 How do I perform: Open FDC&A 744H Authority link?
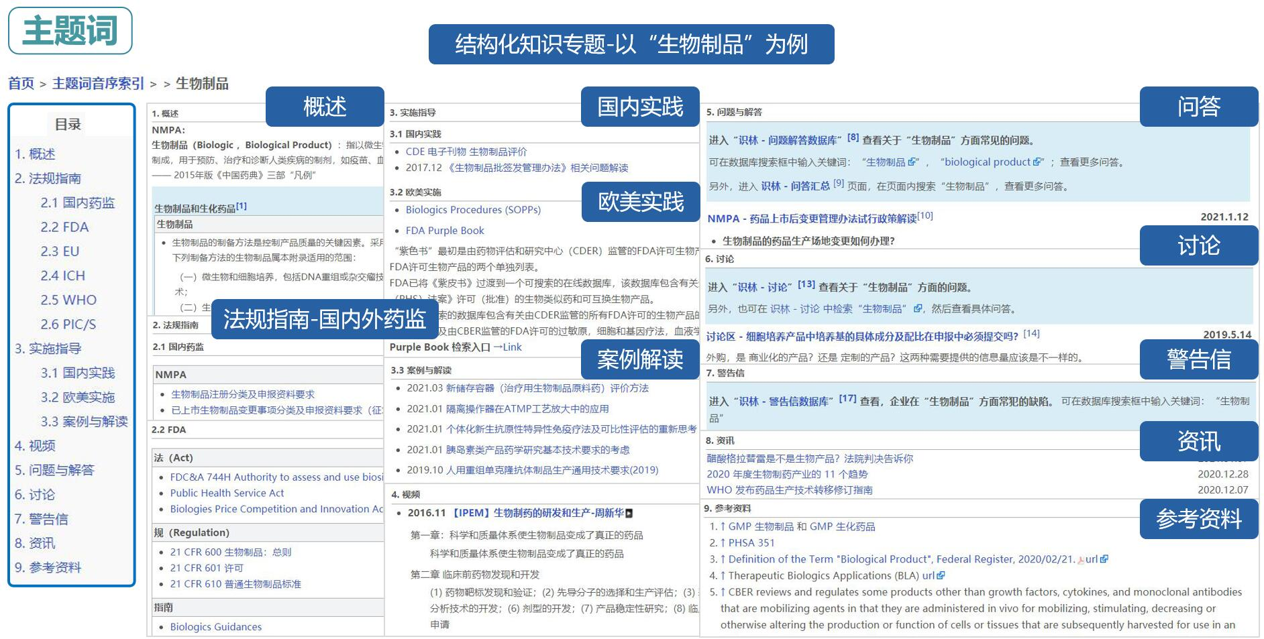coord(276,477)
